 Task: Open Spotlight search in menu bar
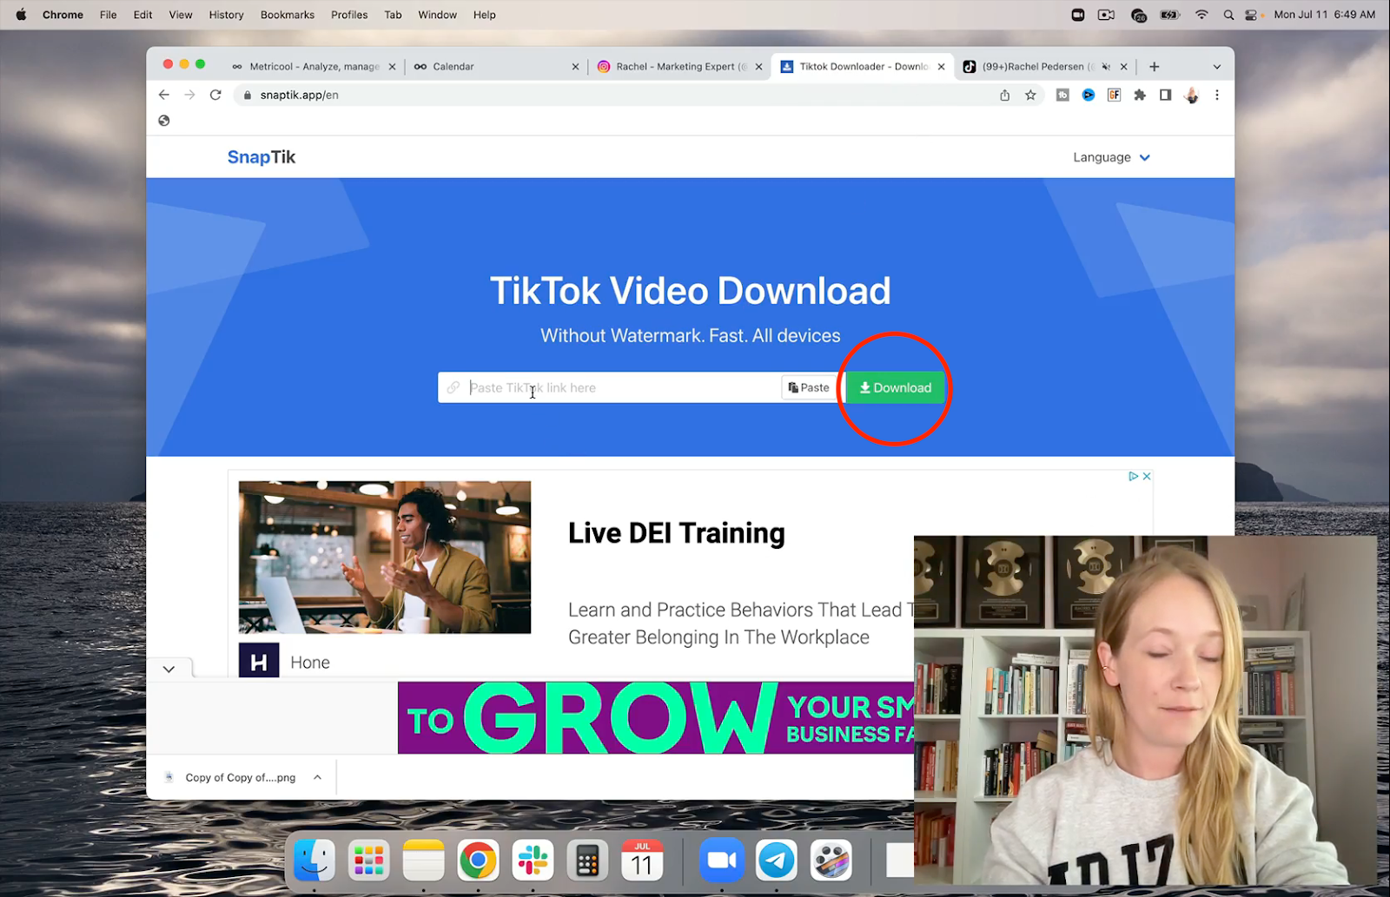point(1228,15)
